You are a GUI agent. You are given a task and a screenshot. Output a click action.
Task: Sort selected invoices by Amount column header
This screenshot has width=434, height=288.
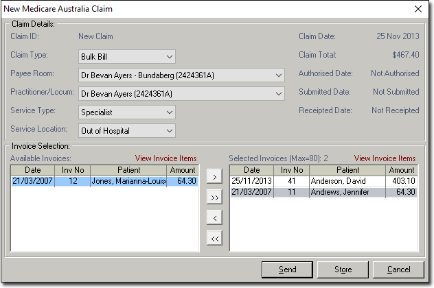pyautogui.click(x=402, y=170)
